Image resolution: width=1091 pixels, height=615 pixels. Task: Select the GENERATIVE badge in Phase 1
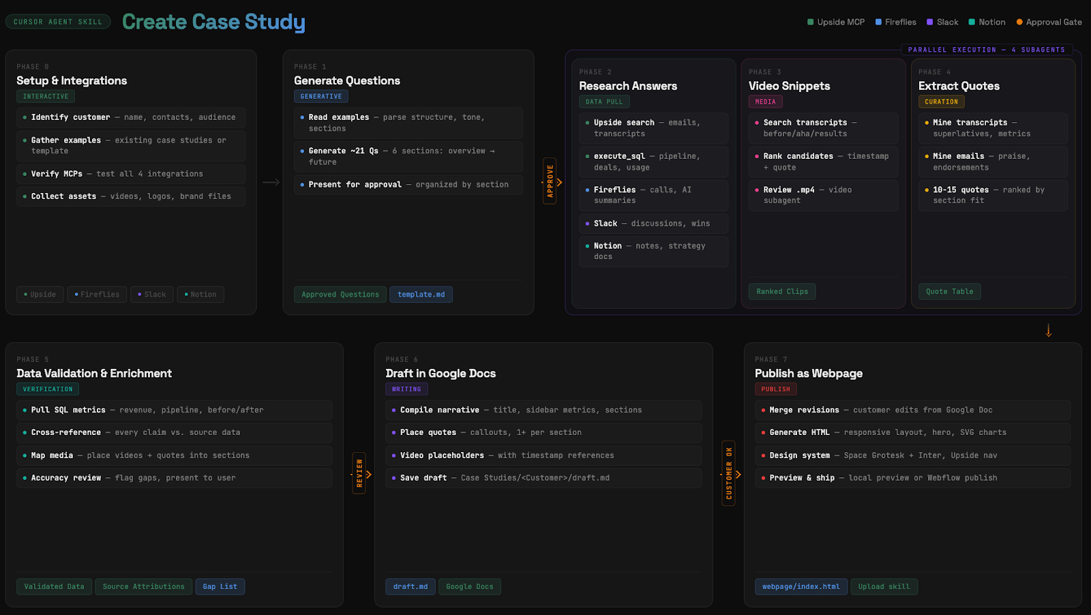click(x=320, y=96)
